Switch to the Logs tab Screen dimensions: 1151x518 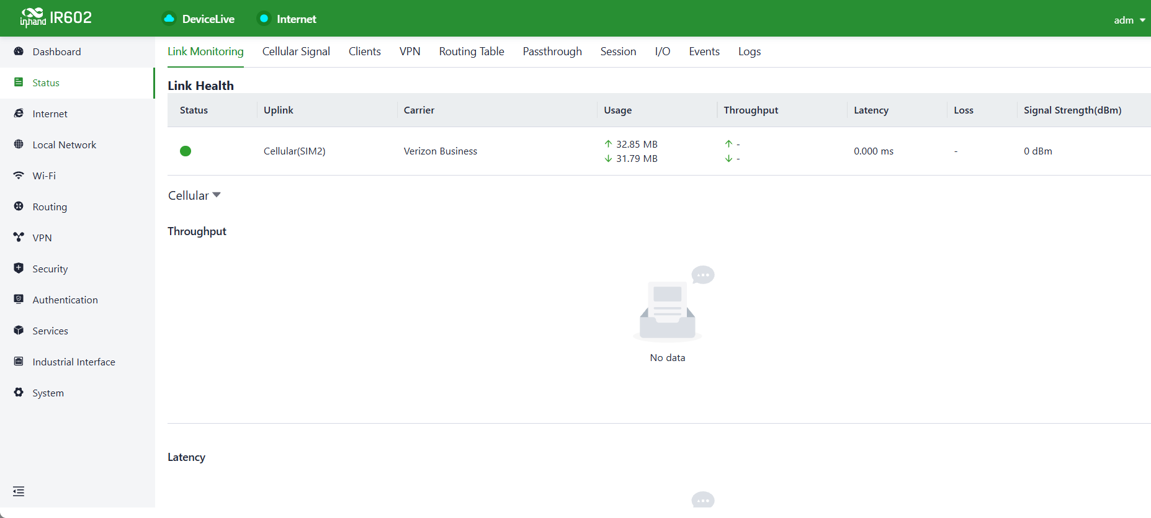pyautogui.click(x=750, y=51)
